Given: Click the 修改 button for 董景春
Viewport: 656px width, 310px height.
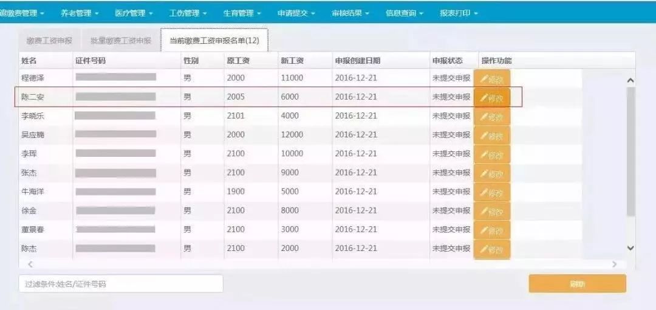Looking at the screenshot, I should [492, 230].
